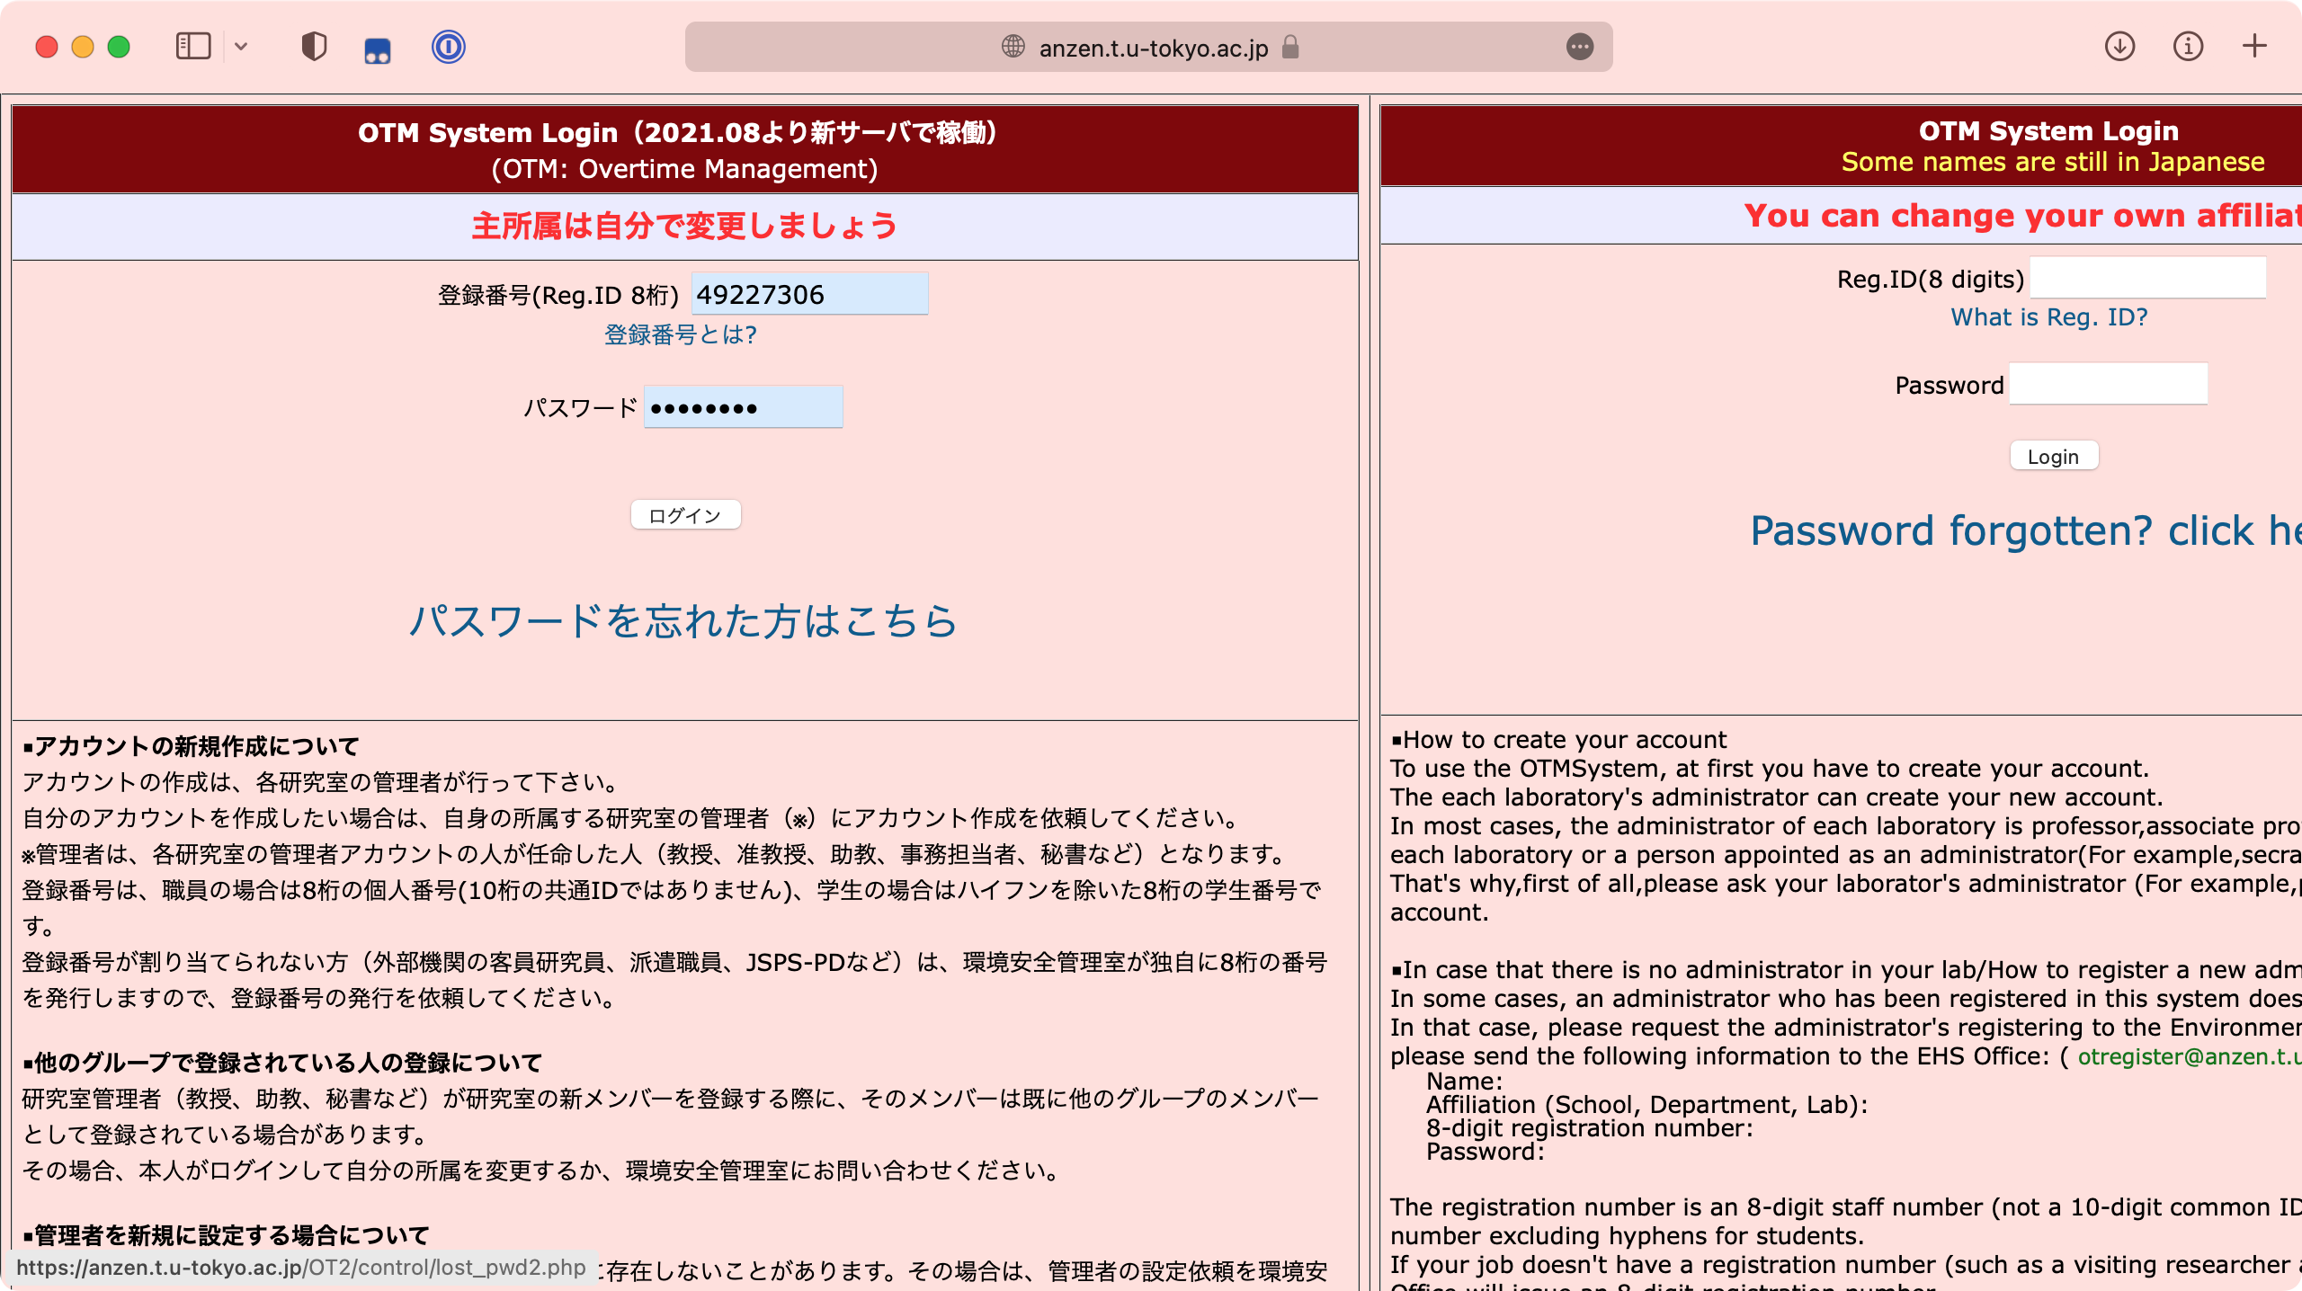
Task: Click パスワードを忘れた方はこちら link
Action: coord(683,622)
